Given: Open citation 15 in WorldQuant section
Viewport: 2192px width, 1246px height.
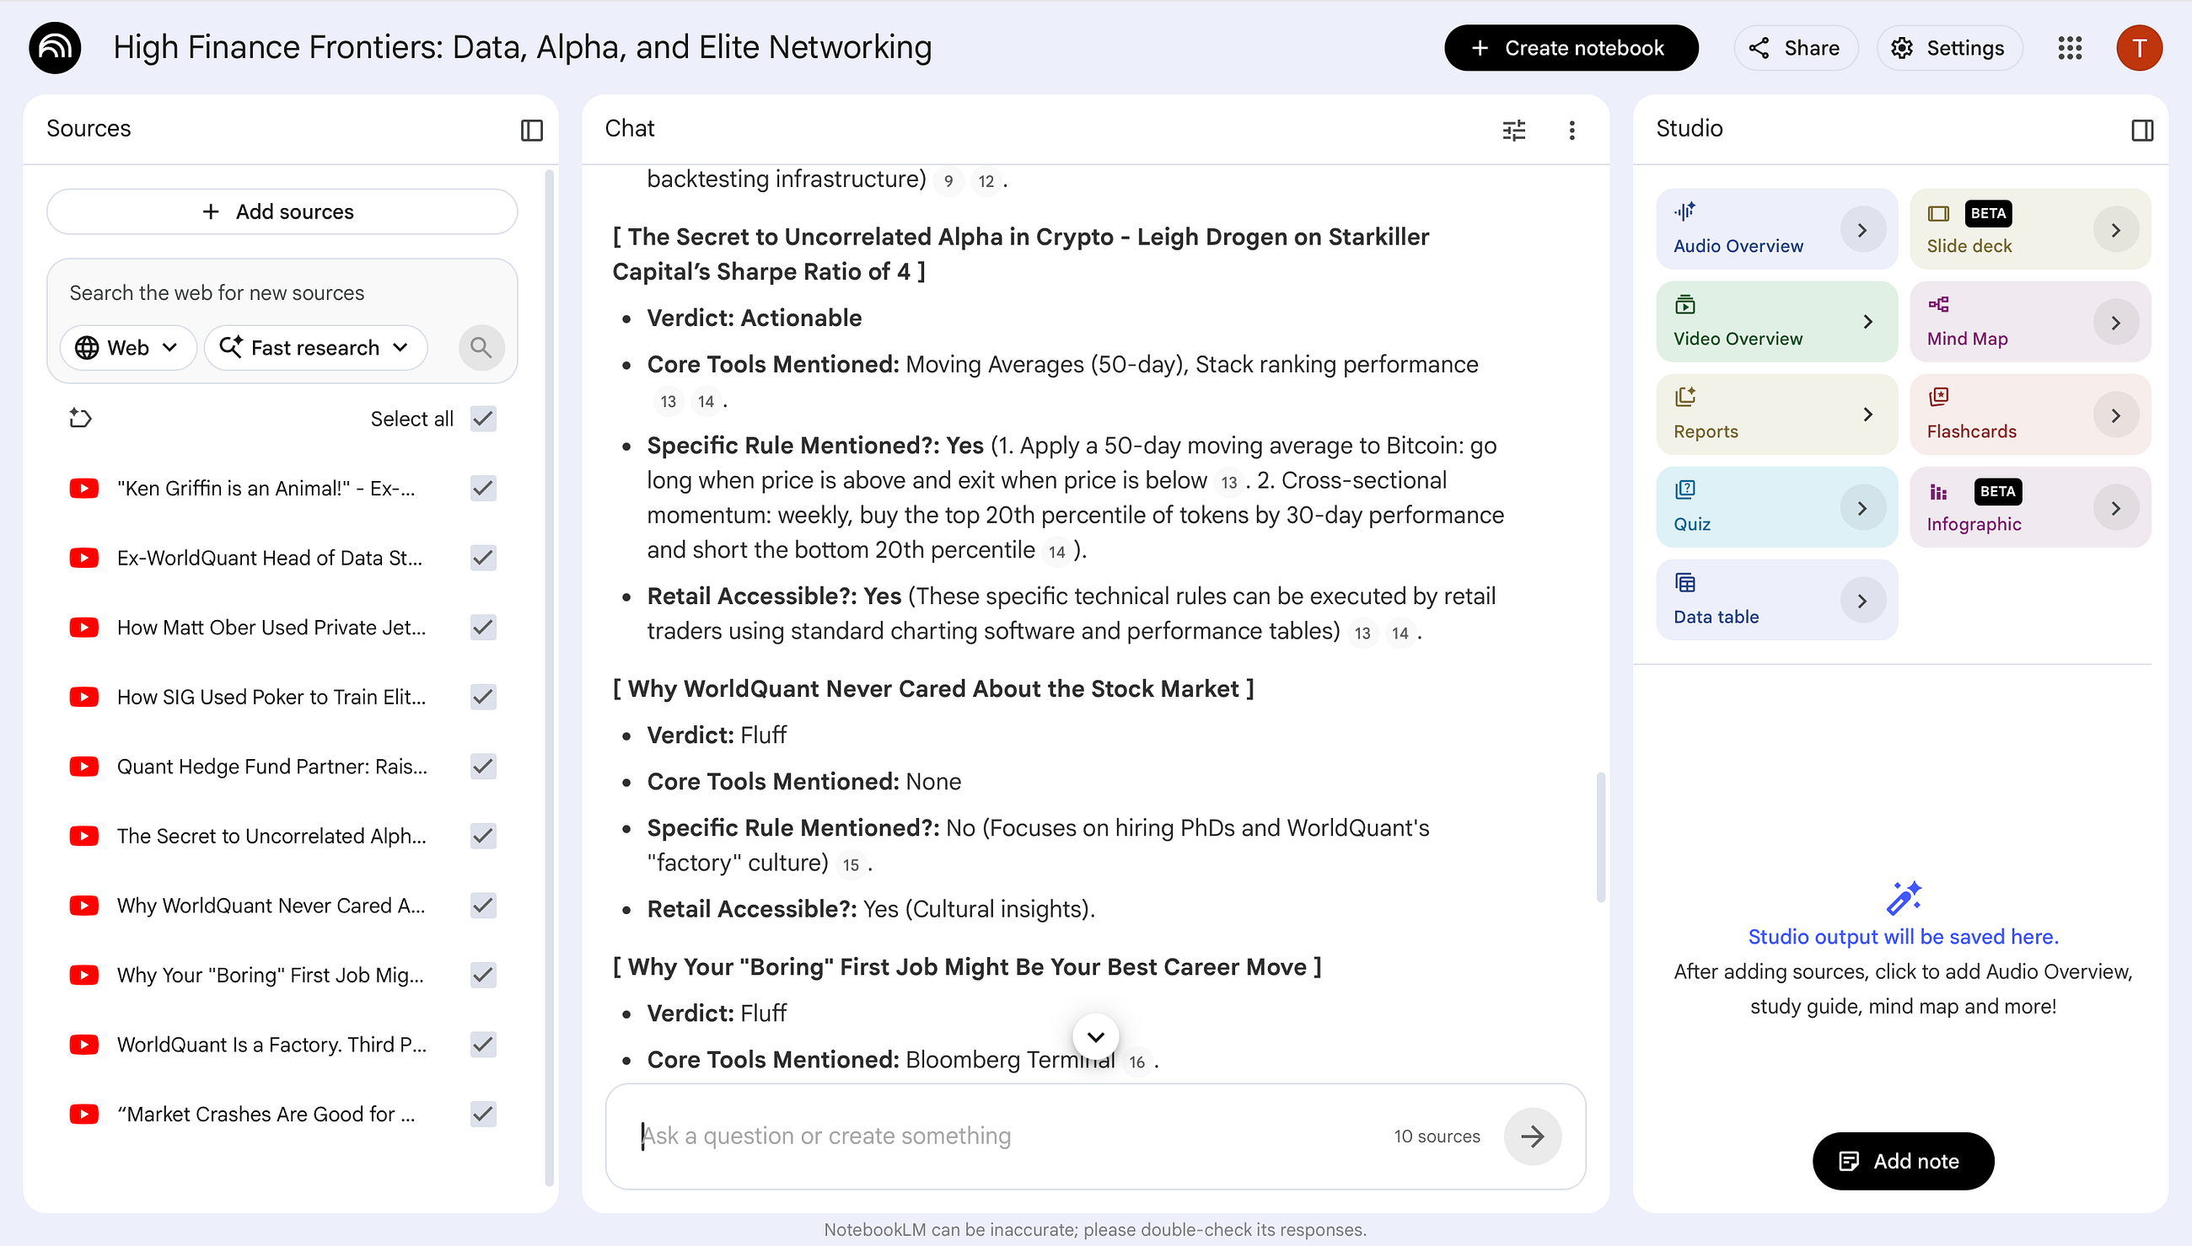Looking at the screenshot, I should 851,865.
